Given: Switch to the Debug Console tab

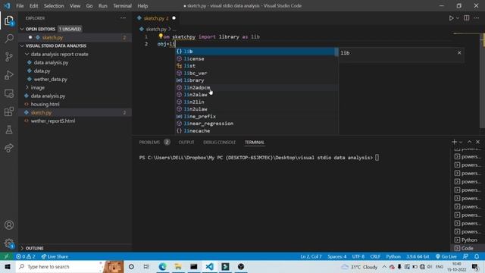Looking at the screenshot, I should [219, 143].
